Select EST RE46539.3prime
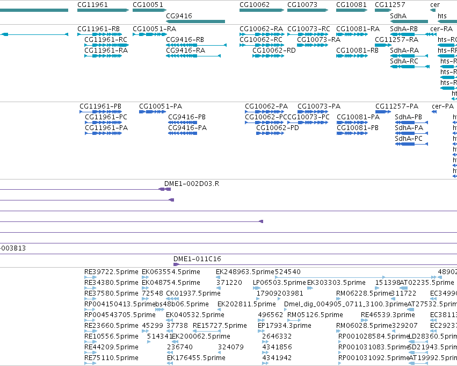The height and width of the screenshot is (366, 457). click(x=388, y=315)
